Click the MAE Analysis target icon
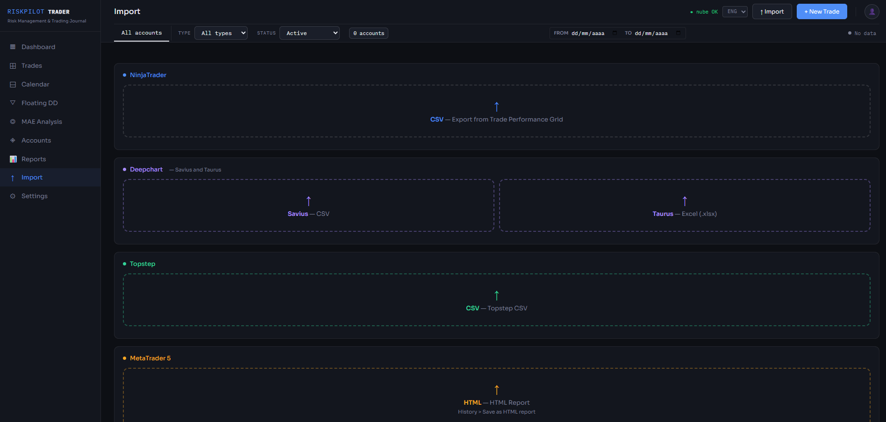The image size is (886, 422). click(x=13, y=122)
